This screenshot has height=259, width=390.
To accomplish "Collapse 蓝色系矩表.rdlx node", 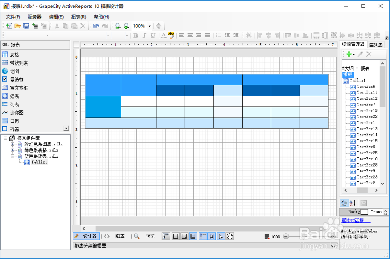I will click(12, 156).
